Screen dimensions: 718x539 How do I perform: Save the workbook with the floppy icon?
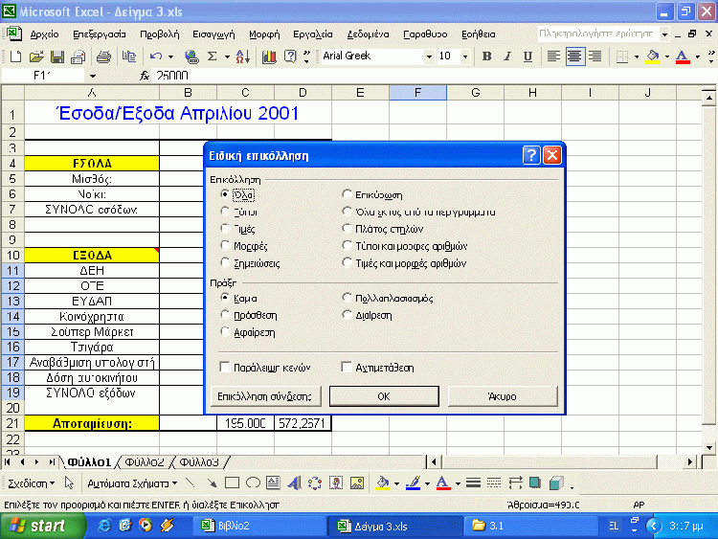tap(57, 56)
